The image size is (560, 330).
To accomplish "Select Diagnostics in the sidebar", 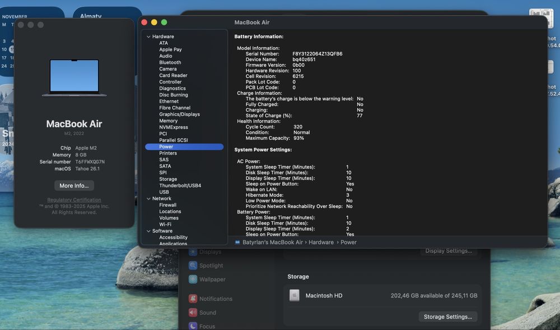I will 172,88.
